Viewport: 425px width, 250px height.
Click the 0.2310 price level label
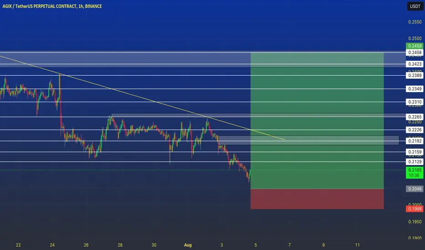(x=415, y=102)
